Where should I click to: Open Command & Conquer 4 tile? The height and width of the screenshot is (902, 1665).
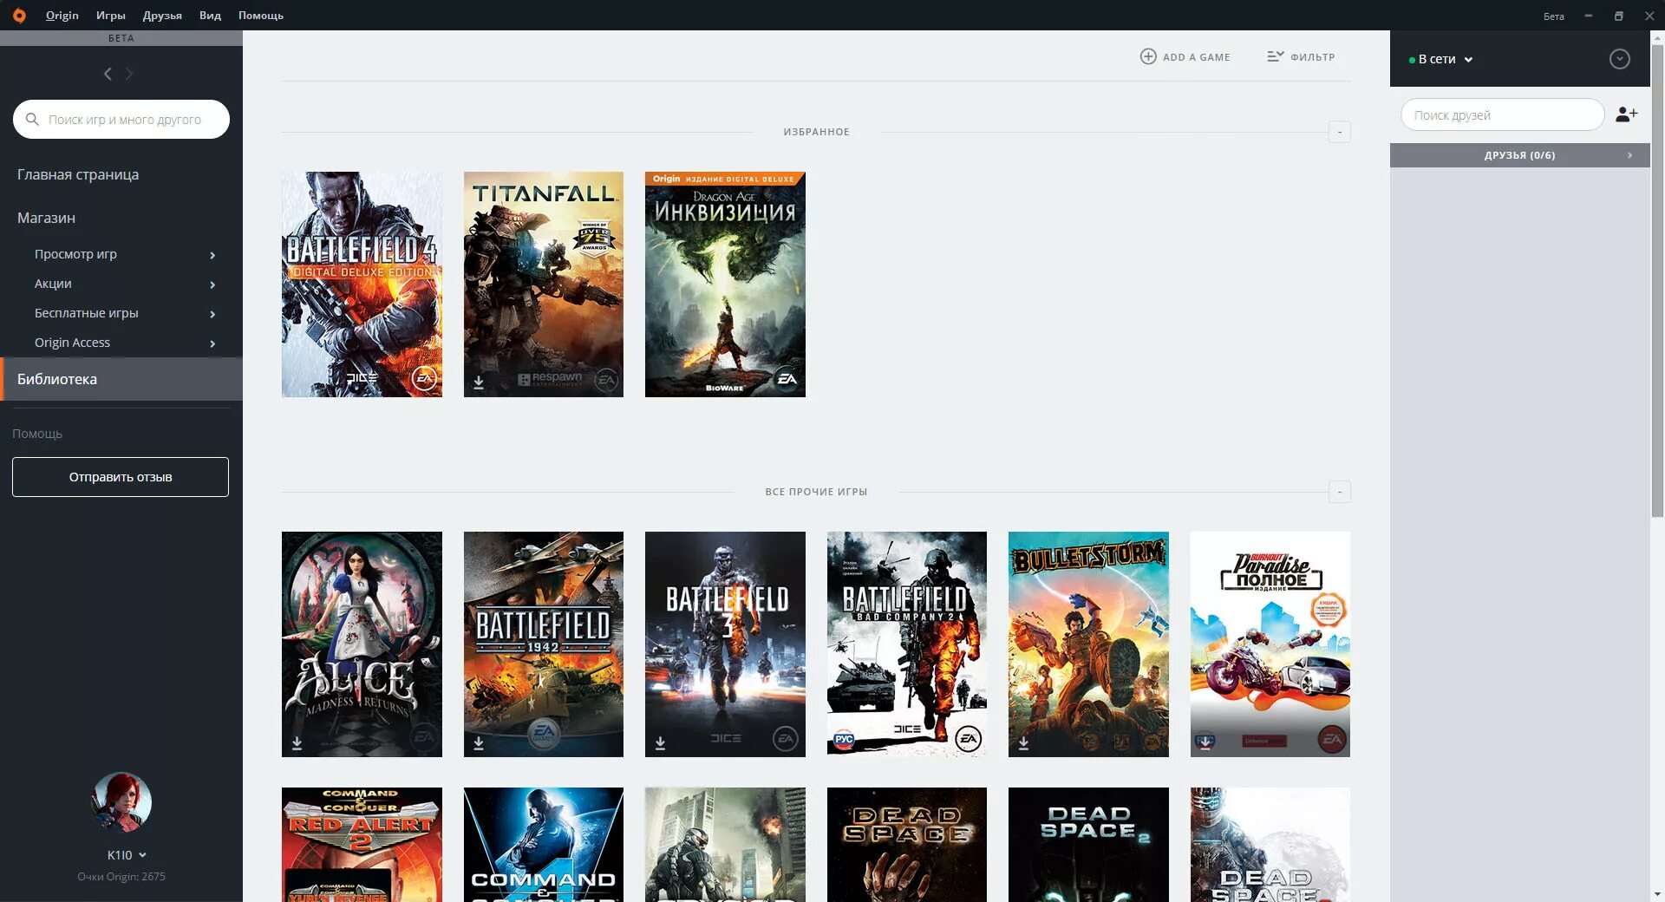[544, 845]
